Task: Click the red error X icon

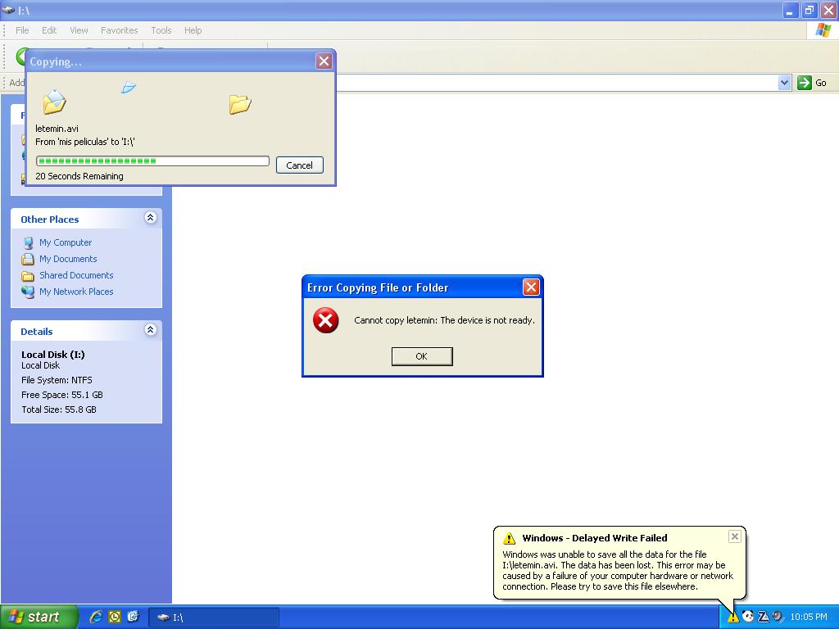Action: (326, 320)
